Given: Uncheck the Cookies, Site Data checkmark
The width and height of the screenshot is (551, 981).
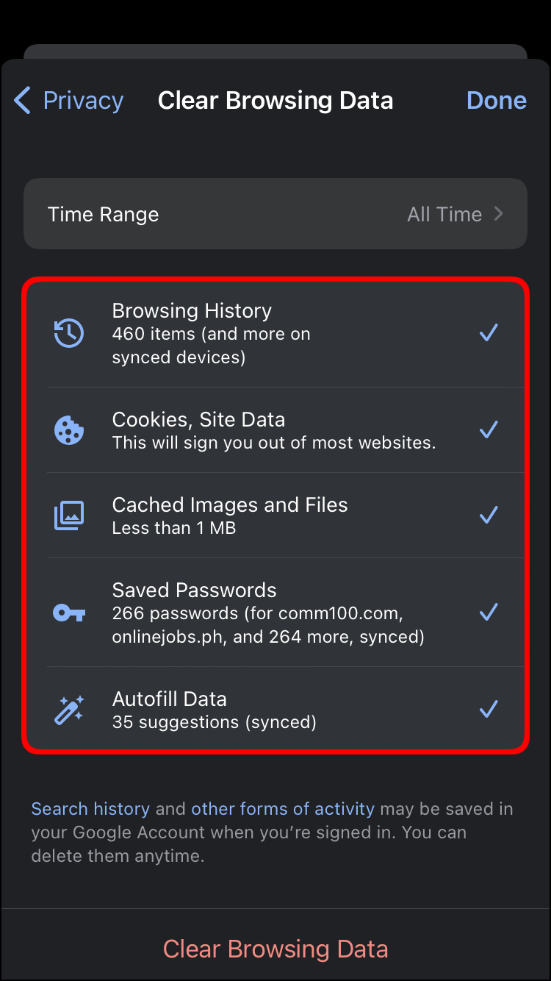Looking at the screenshot, I should click(x=489, y=430).
